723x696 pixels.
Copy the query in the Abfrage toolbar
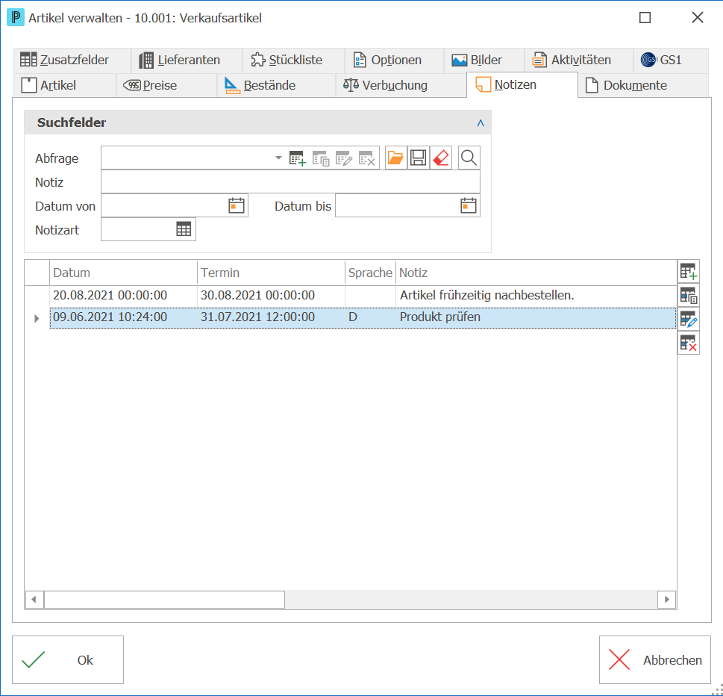[321, 158]
